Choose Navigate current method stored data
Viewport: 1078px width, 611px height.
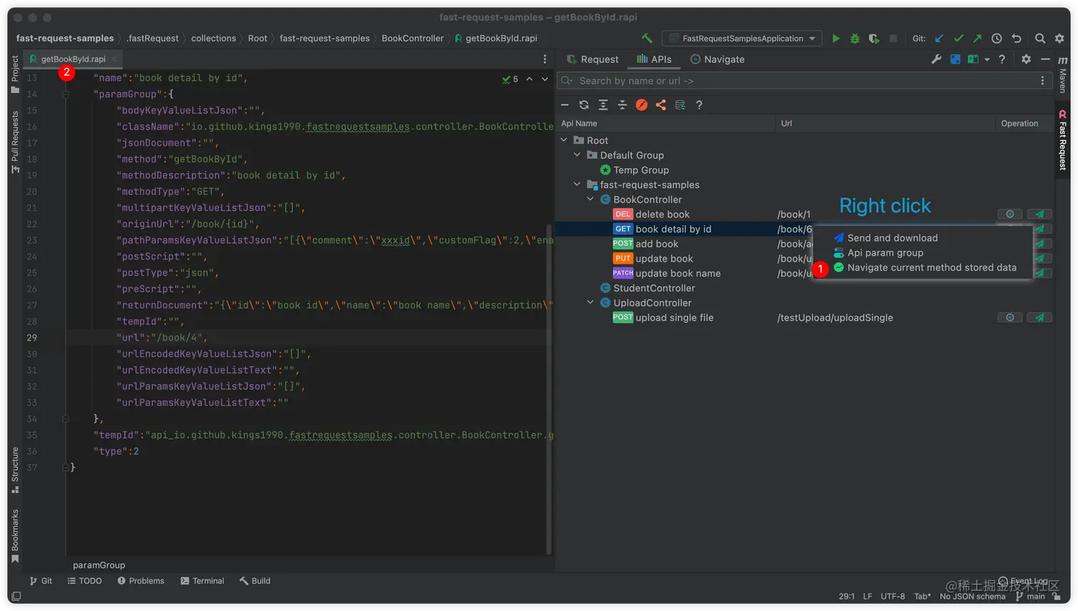click(931, 267)
